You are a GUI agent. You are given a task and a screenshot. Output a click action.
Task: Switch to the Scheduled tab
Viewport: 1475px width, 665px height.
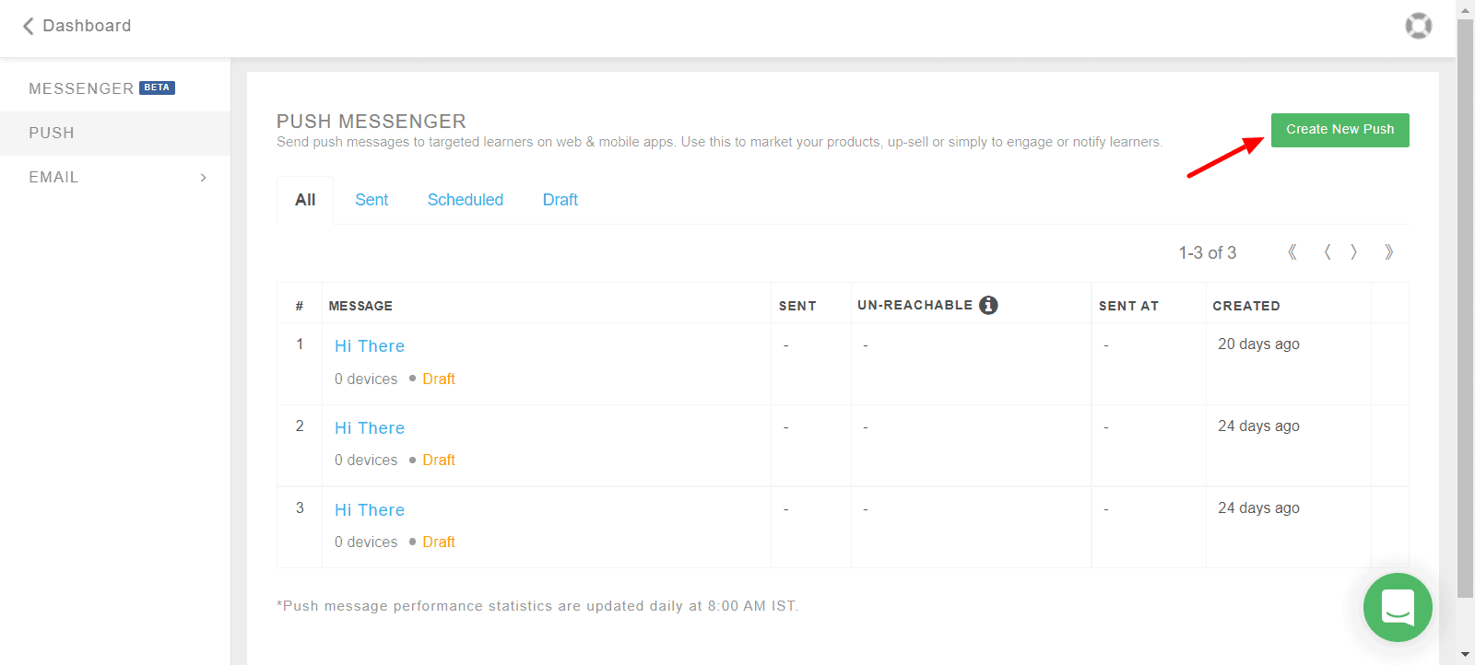click(x=465, y=200)
